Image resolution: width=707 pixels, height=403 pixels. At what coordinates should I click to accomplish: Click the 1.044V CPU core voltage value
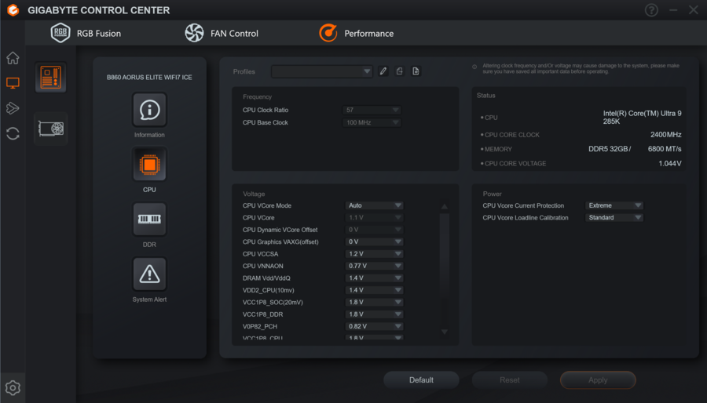tap(670, 164)
